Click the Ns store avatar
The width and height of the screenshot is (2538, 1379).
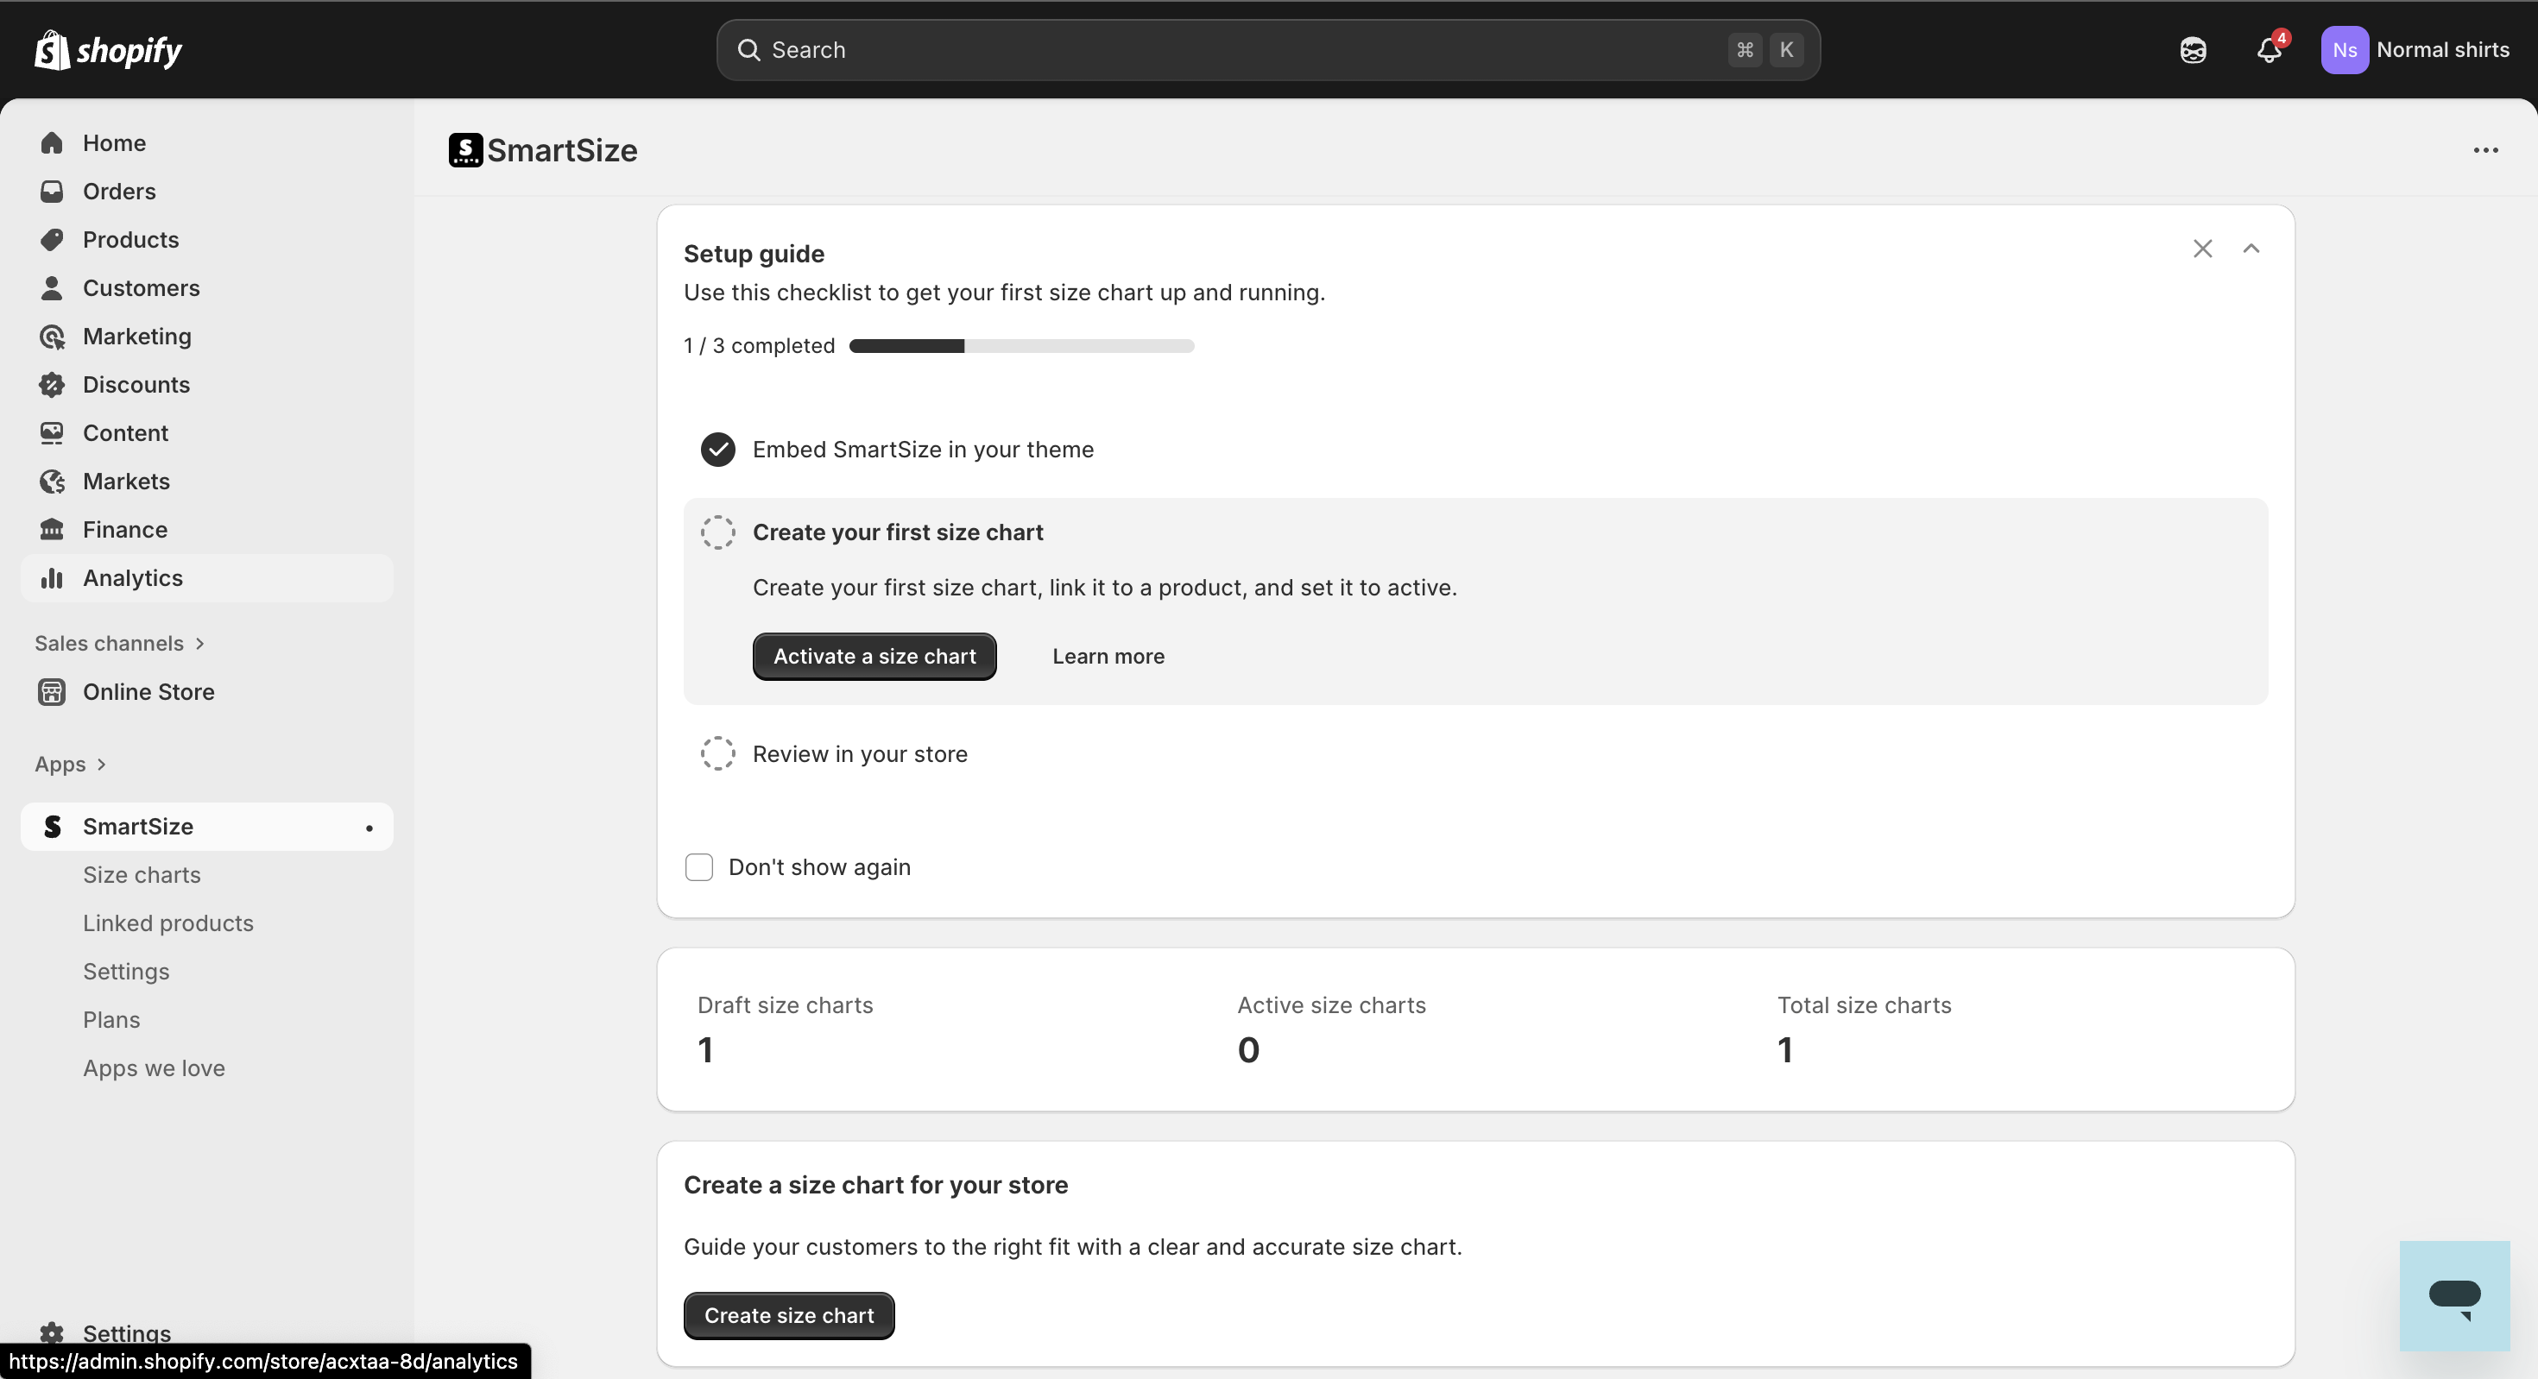click(2344, 50)
